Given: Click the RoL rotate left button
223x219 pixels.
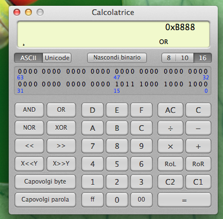Looking at the screenshot, I should 170,164.
